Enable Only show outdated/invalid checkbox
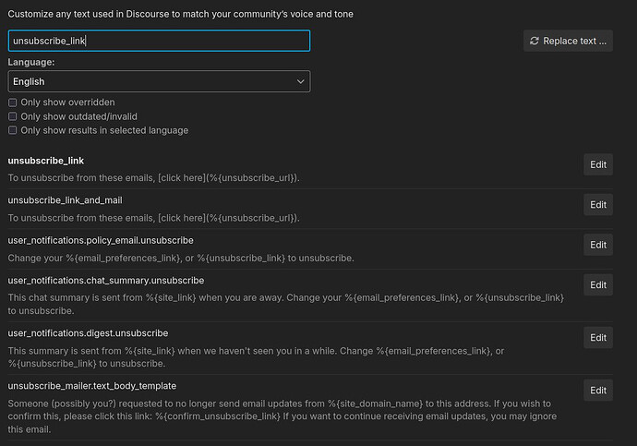This screenshot has width=637, height=446. (13, 116)
